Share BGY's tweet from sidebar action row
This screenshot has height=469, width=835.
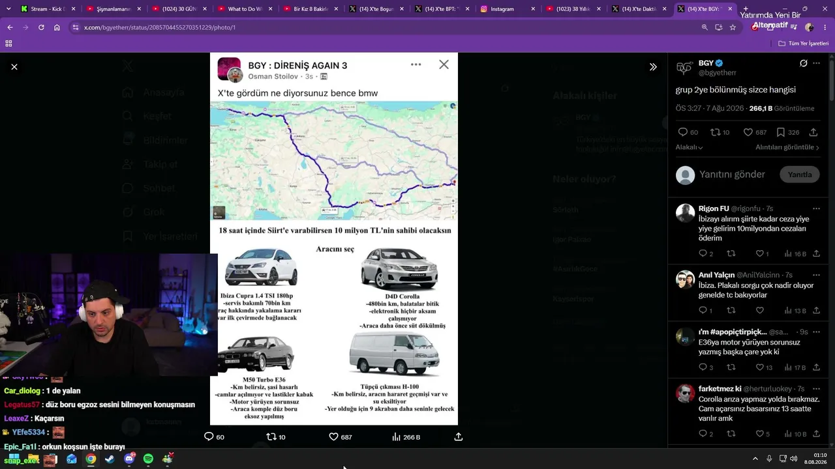[x=813, y=132]
